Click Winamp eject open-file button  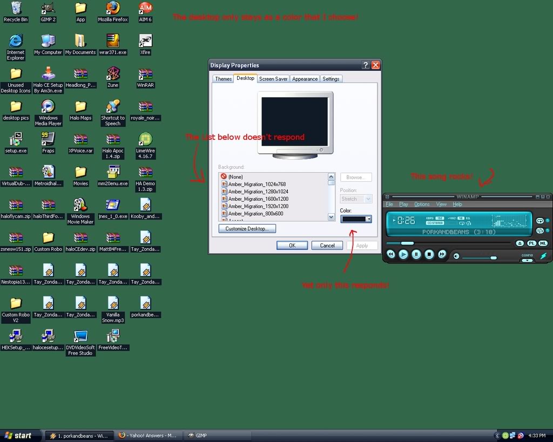coord(520,243)
